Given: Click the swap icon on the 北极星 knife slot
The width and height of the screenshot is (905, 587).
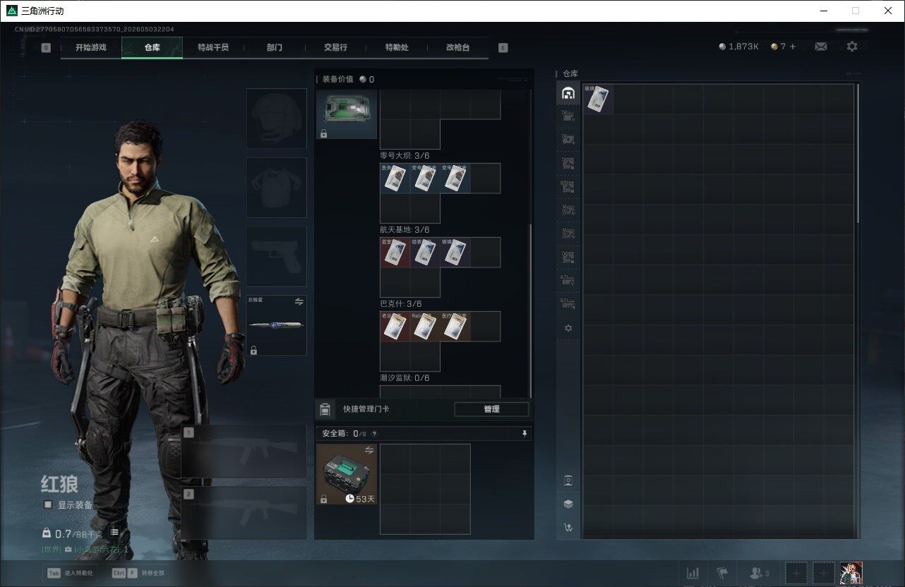Looking at the screenshot, I should 299,302.
